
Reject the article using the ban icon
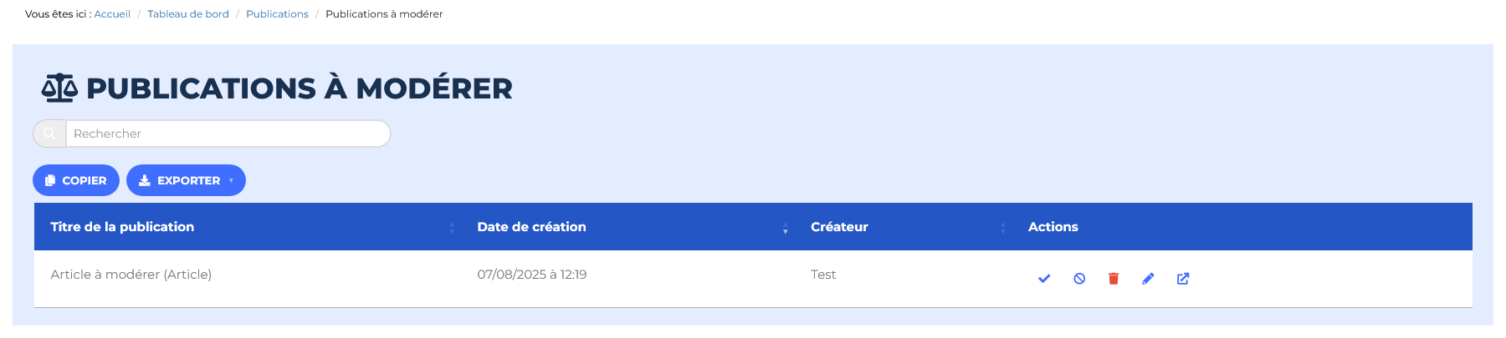point(1079,279)
